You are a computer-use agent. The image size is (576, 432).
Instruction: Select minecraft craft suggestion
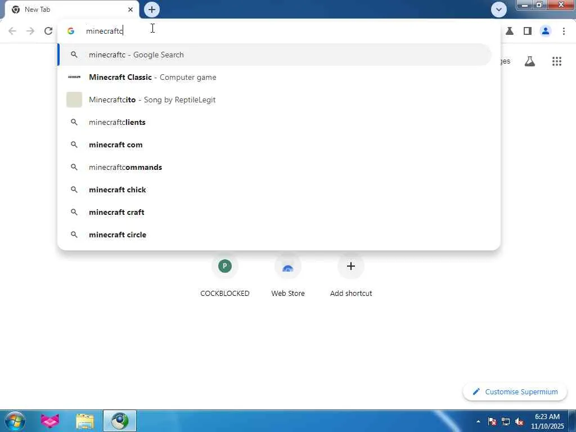pos(274,212)
